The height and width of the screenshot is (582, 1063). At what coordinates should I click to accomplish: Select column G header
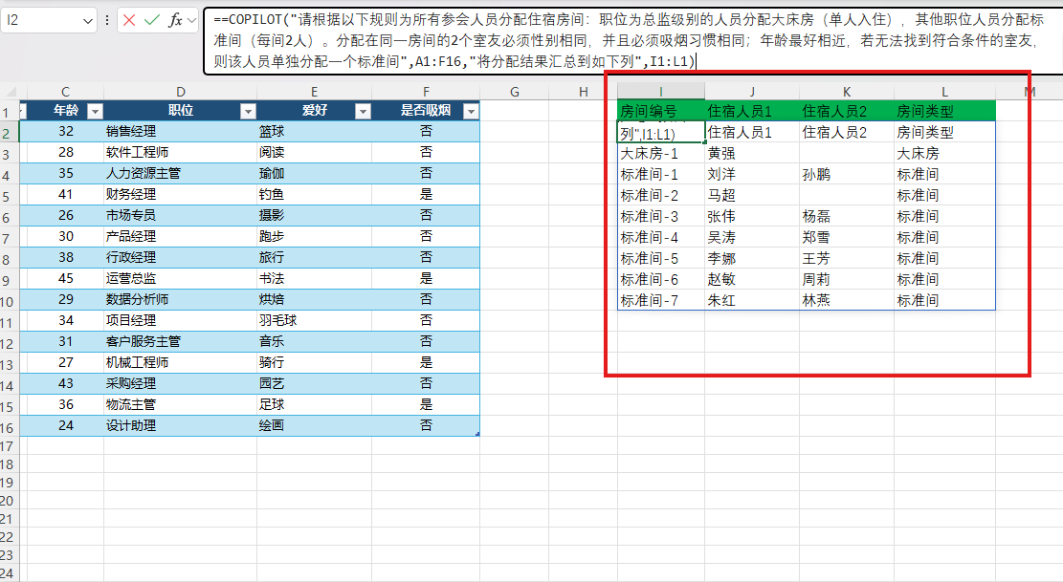515,92
